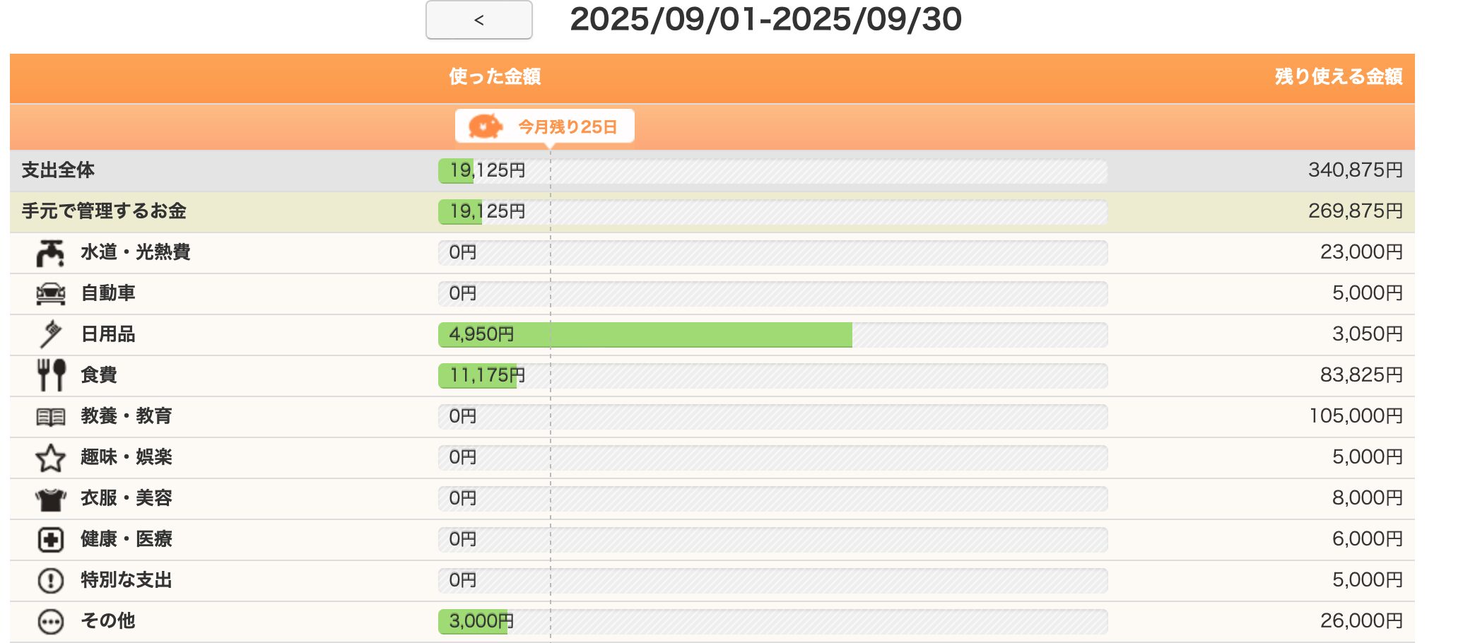
Task: Go to previous month with < button
Action: click(x=479, y=20)
